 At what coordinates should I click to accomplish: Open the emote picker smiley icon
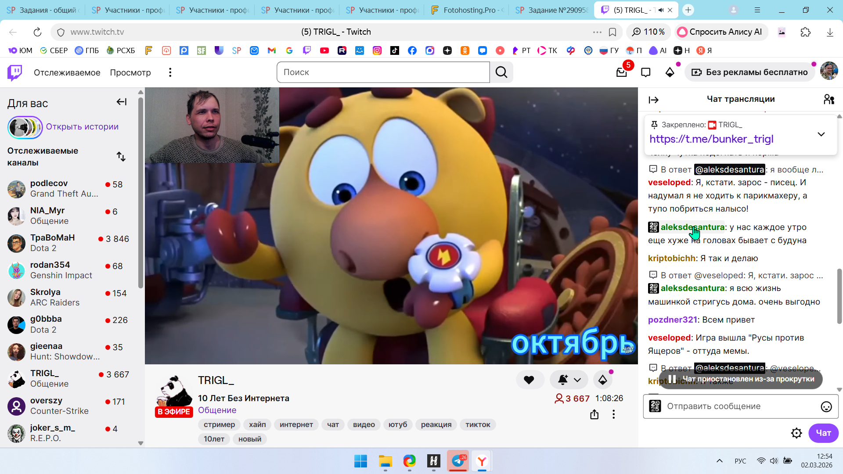click(826, 407)
